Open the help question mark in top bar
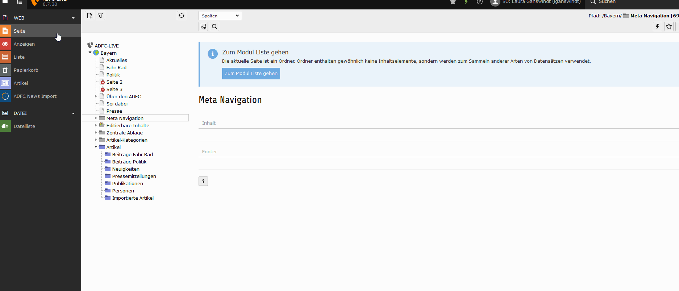This screenshot has height=291, width=679. click(x=480, y=2)
